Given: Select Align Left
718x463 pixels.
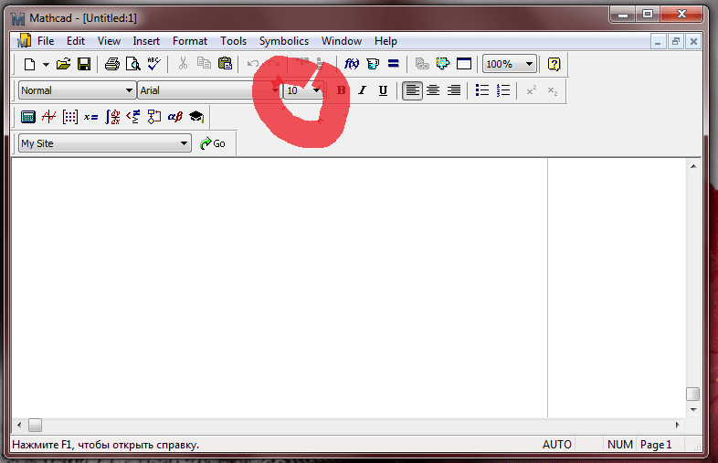Looking at the screenshot, I should tap(412, 90).
